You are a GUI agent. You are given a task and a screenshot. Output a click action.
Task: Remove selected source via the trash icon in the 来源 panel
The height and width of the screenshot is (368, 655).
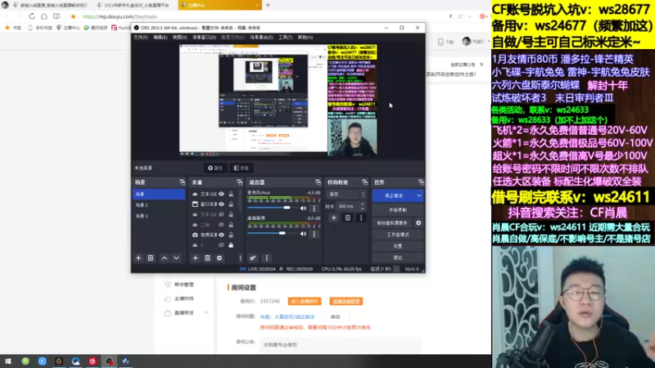point(207,258)
